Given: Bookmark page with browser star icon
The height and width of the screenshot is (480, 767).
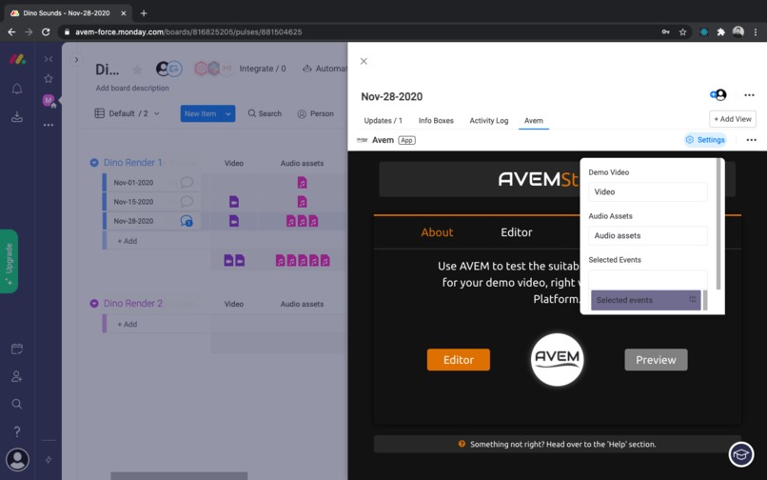Looking at the screenshot, I should coord(682,32).
